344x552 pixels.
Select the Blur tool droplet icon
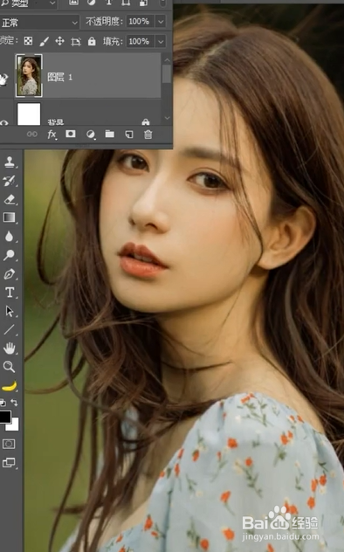point(9,236)
